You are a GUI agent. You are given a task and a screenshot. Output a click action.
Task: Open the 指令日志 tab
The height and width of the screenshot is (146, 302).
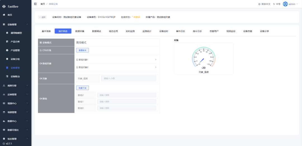[x=197, y=31]
